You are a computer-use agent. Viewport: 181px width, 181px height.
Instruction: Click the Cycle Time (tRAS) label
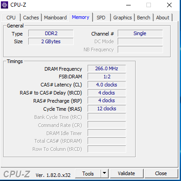coord(62,109)
